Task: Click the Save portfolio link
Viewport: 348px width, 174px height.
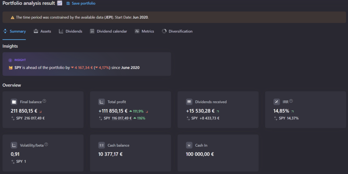Action: pyautogui.click(x=81, y=3)
